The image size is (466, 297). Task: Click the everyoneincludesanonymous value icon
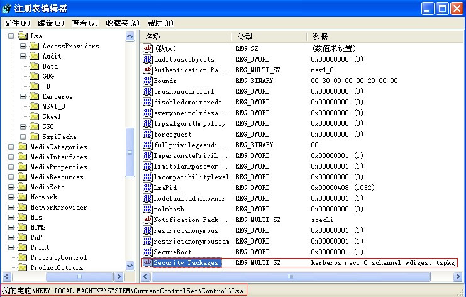pos(148,113)
